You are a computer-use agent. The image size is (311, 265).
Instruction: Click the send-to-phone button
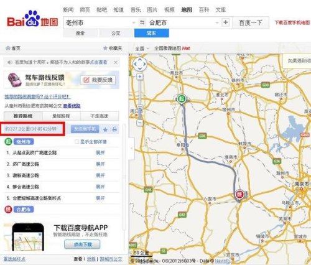click(85, 129)
